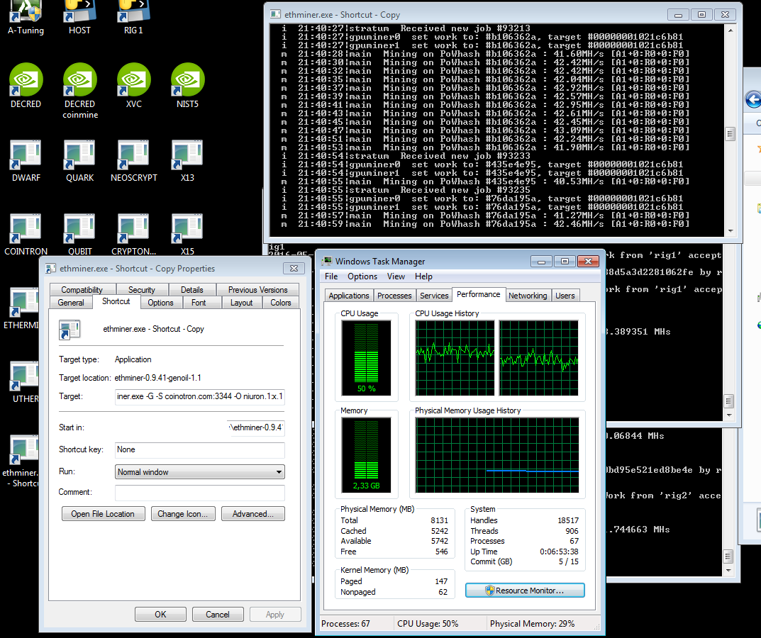
Task: Click the Start in input field
Action: point(256,427)
